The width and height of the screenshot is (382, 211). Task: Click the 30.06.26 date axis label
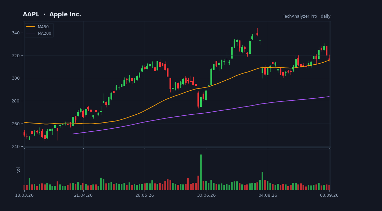pos(206,195)
